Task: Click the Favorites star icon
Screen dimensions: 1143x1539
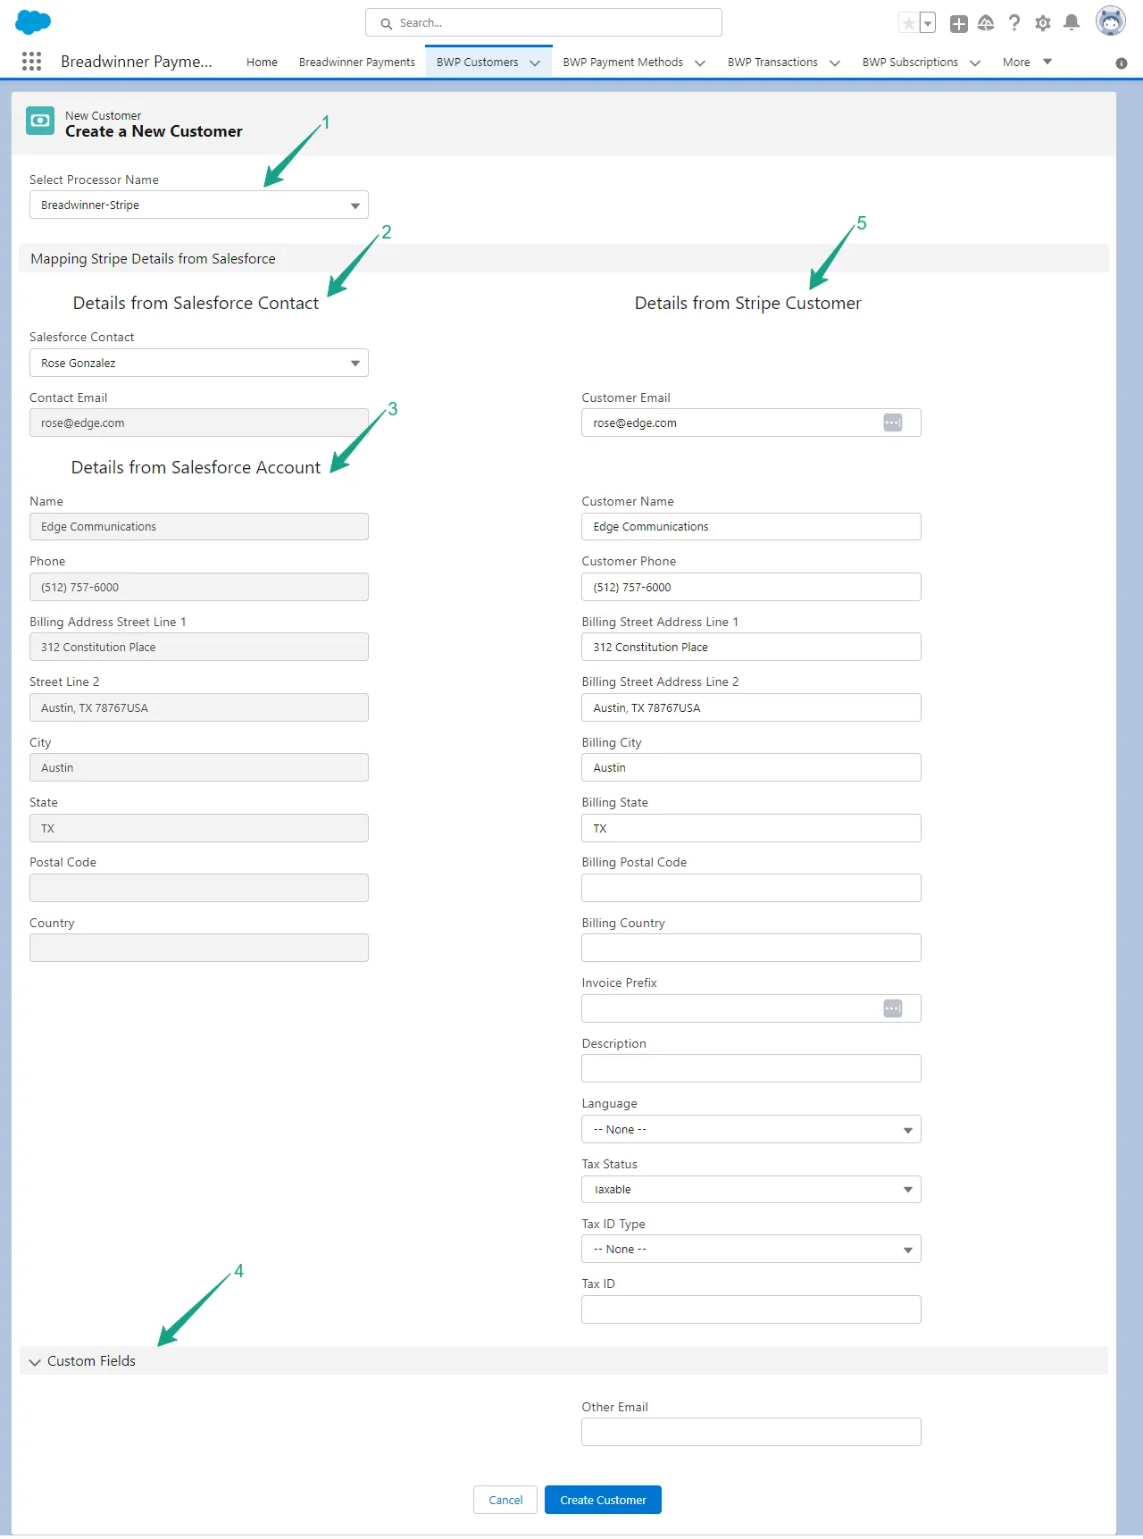Action: pos(908,23)
